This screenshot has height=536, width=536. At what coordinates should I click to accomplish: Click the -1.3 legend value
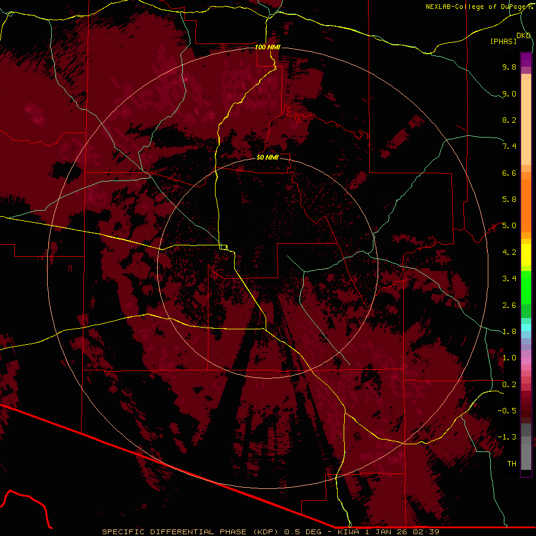click(507, 437)
